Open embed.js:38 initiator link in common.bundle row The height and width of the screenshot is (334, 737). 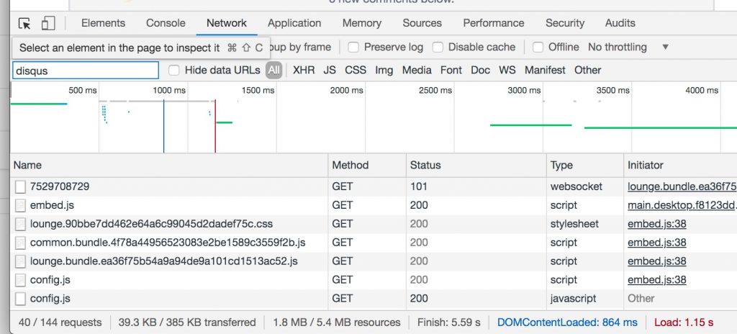tap(656, 243)
